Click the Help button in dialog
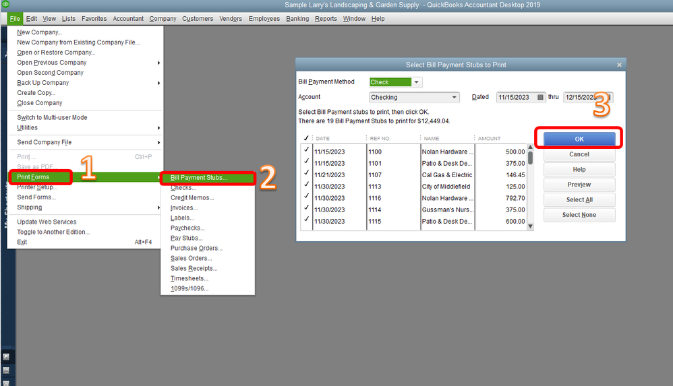This screenshot has width=673, height=386. click(579, 169)
